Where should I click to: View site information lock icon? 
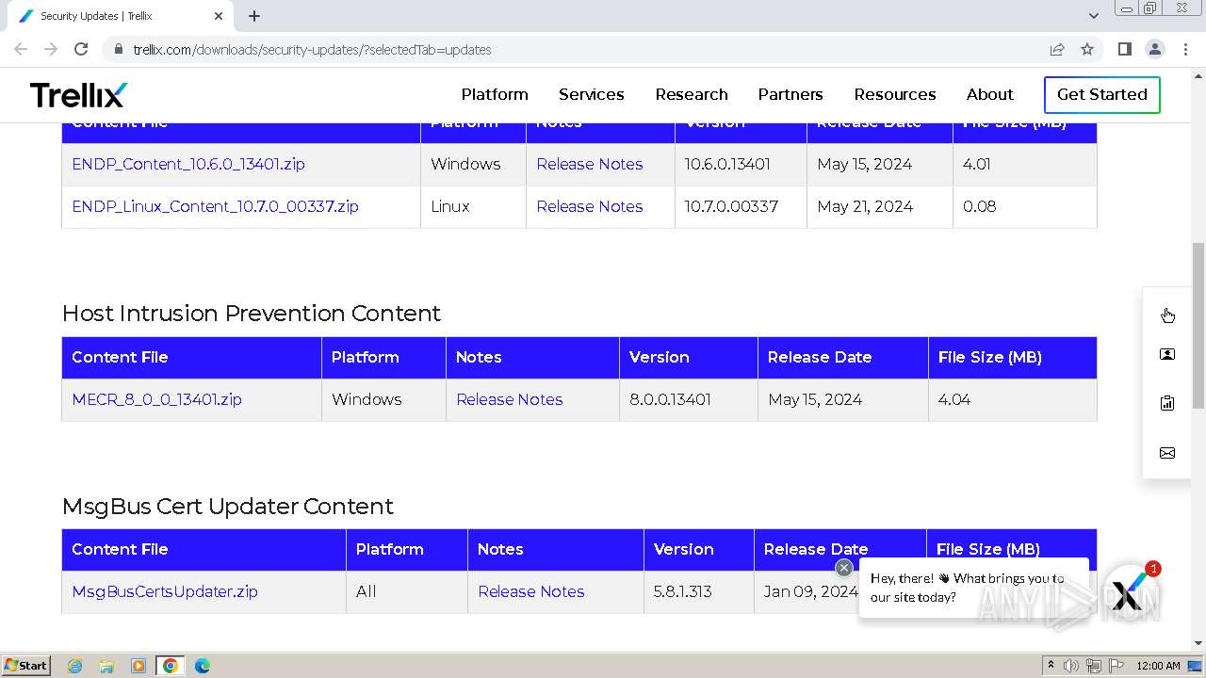119,49
